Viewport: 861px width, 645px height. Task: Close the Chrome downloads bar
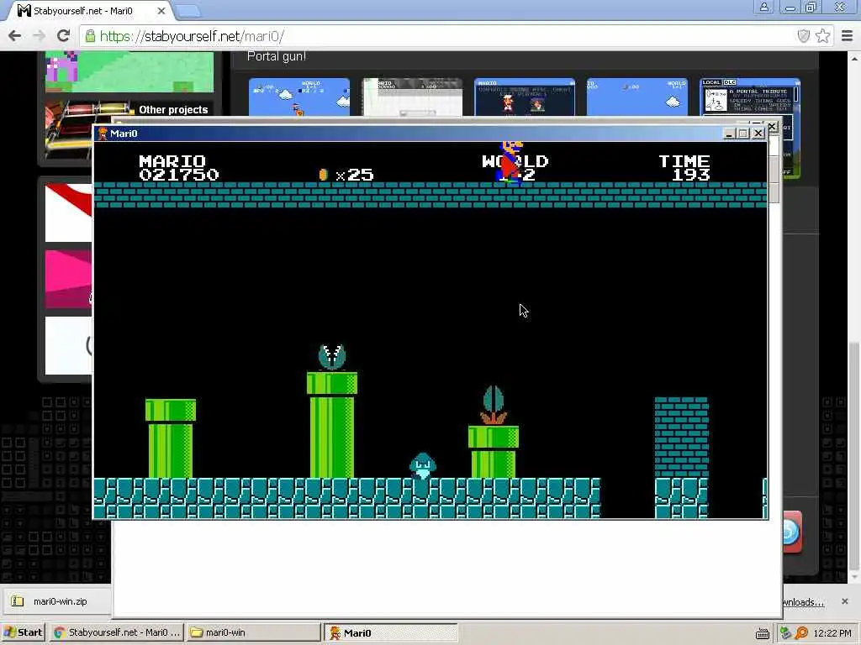(844, 601)
